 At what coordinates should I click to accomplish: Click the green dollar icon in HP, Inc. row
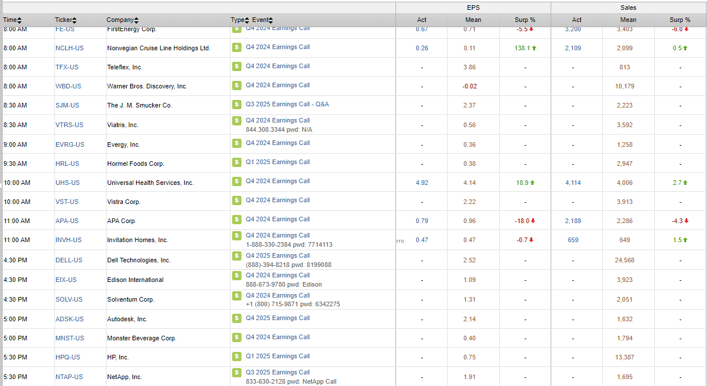tap(236, 357)
